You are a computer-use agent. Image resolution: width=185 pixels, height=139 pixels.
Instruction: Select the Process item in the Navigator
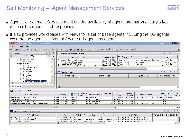click(x=29, y=75)
